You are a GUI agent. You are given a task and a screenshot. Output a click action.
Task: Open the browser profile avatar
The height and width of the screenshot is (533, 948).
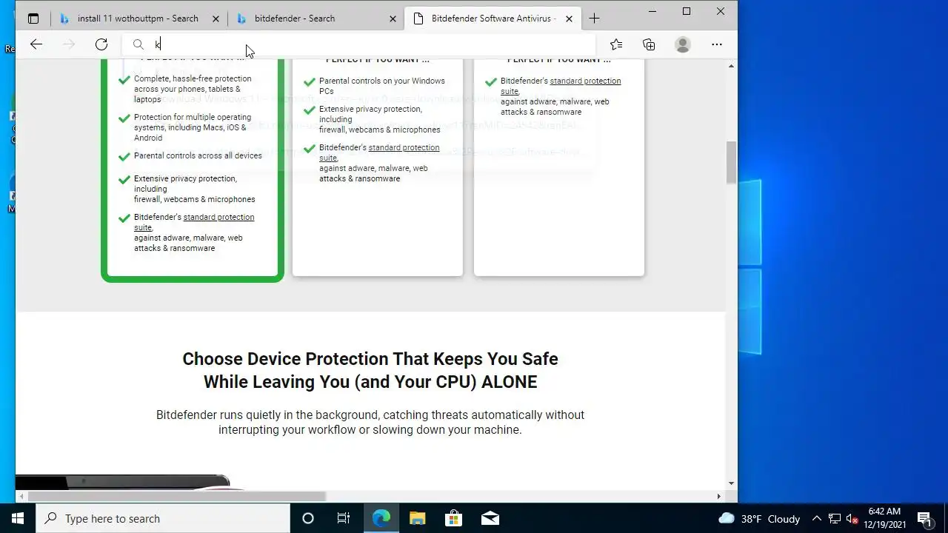[683, 44]
